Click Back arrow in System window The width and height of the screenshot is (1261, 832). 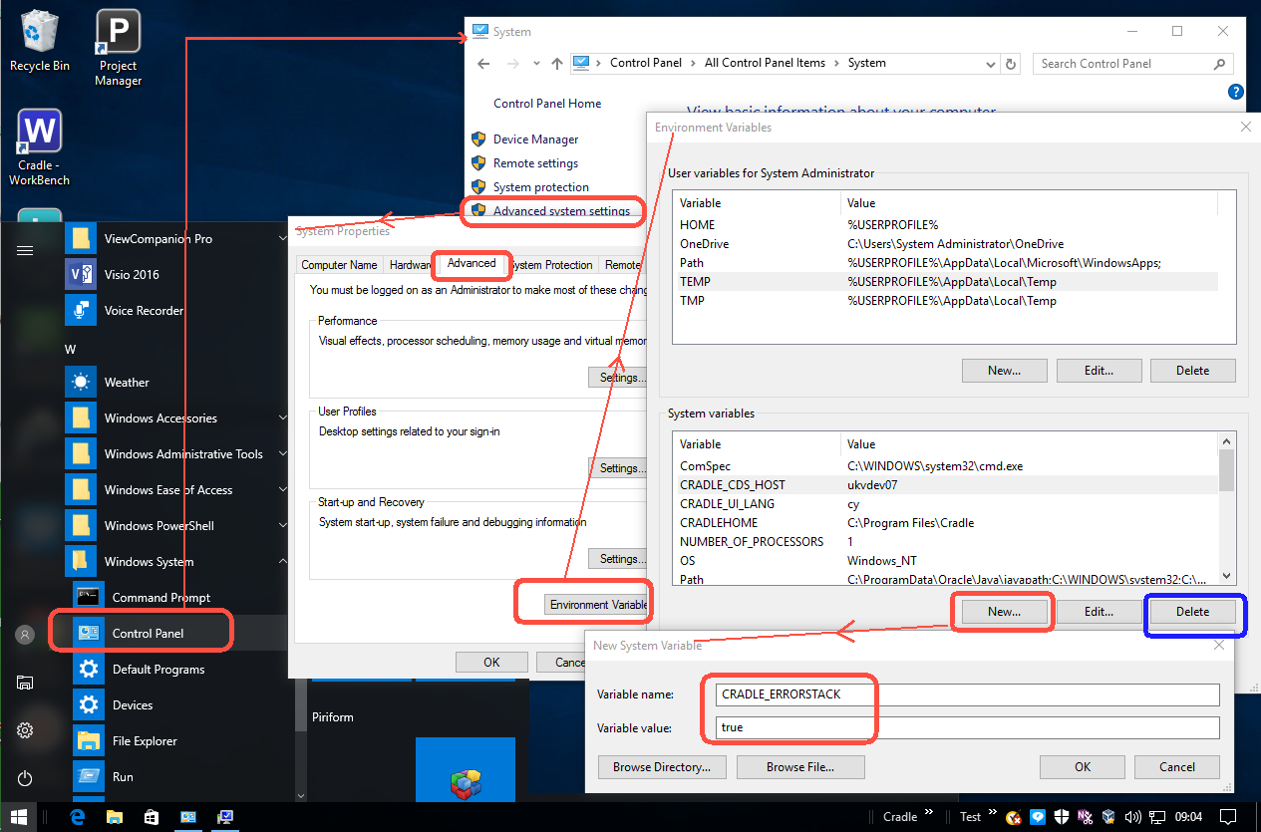(x=483, y=63)
